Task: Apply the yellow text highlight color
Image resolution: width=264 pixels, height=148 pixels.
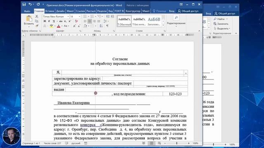Action: click(51, 26)
